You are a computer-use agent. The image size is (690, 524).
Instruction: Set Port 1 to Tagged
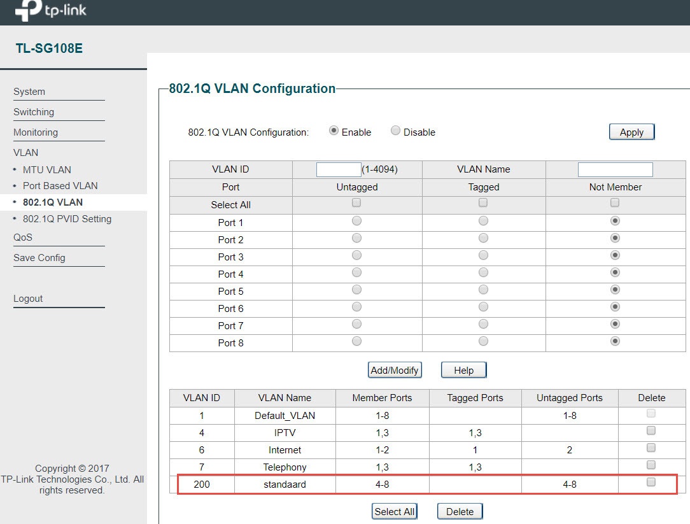pyautogui.click(x=484, y=220)
